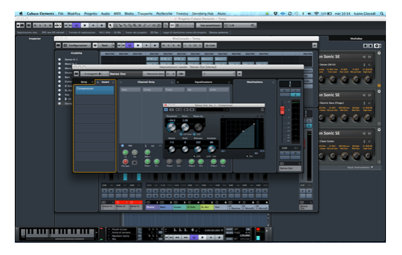
Task: Click the Compressor Ratio knob
Action: [x=185, y=127]
